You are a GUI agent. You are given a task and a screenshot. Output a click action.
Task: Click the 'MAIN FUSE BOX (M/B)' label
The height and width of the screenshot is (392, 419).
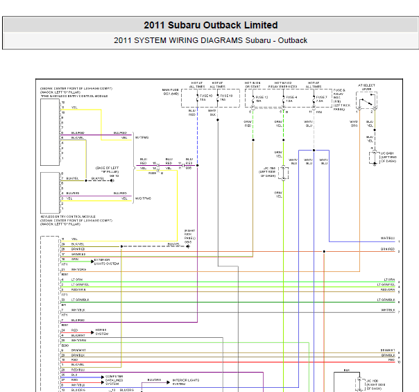171,92
